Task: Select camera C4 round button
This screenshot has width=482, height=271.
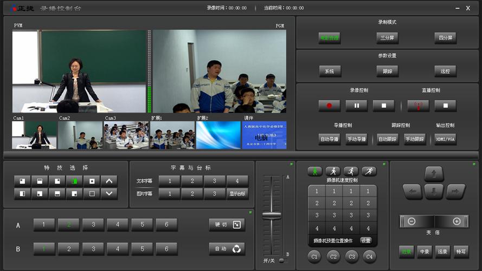Action: [369, 256]
